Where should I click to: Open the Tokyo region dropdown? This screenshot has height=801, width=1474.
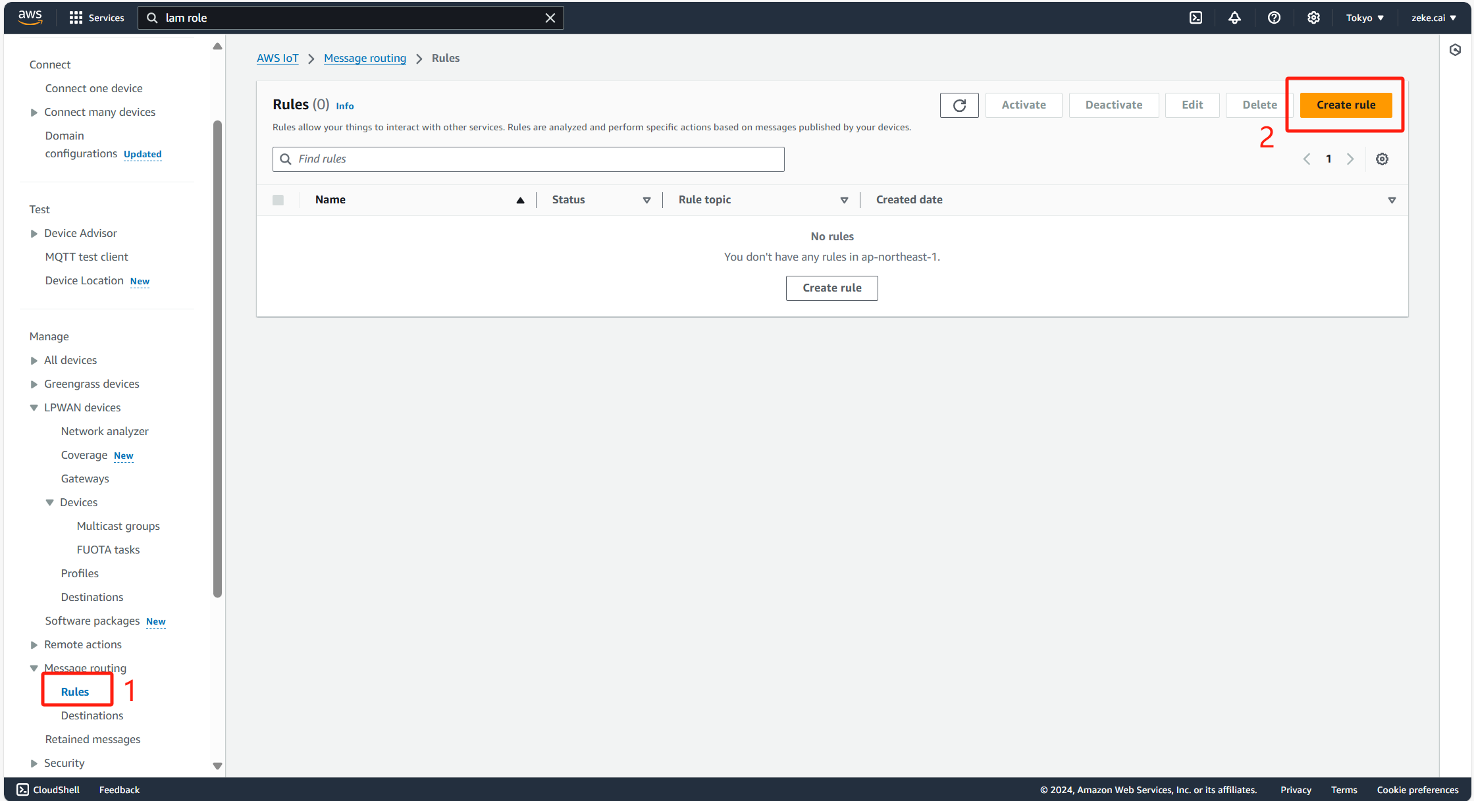click(1365, 18)
